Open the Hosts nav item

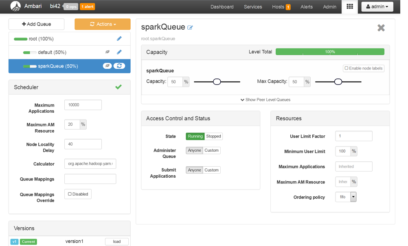(x=278, y=7)
